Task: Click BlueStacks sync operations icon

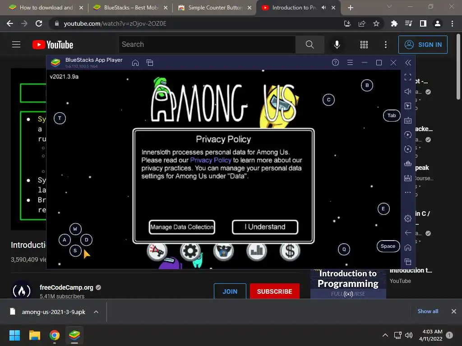Action: 408,149
